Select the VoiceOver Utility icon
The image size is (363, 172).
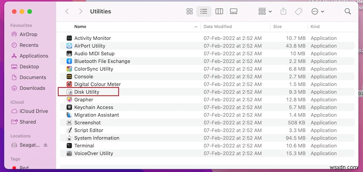tap(69, 153)
